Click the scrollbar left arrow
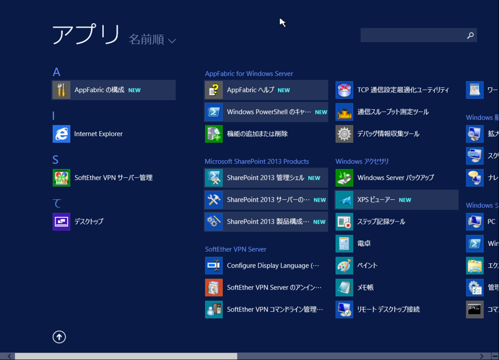This screenshot has height=360, width=499. (x=10, y=356)
